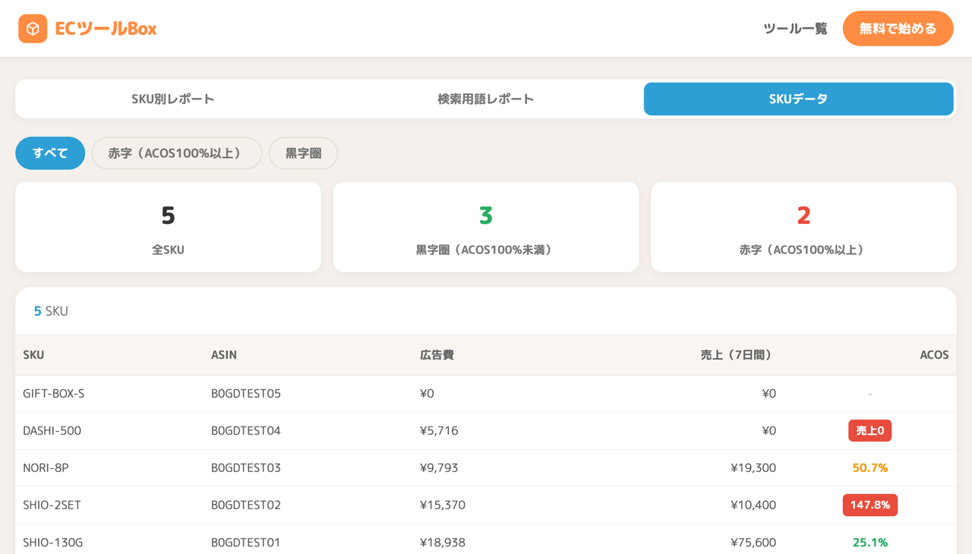Click the ¥5,716 ad cost value
The height and width of the screenshot is (554, 972).
click(439, 431)
